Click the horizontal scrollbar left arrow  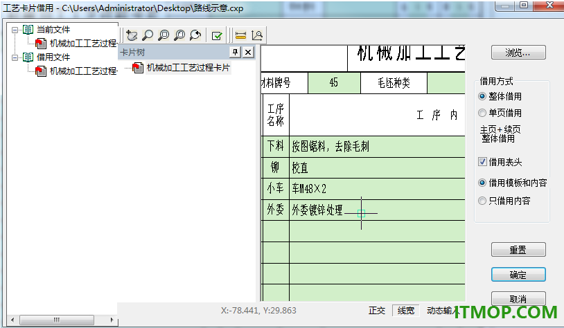point(12,320)
